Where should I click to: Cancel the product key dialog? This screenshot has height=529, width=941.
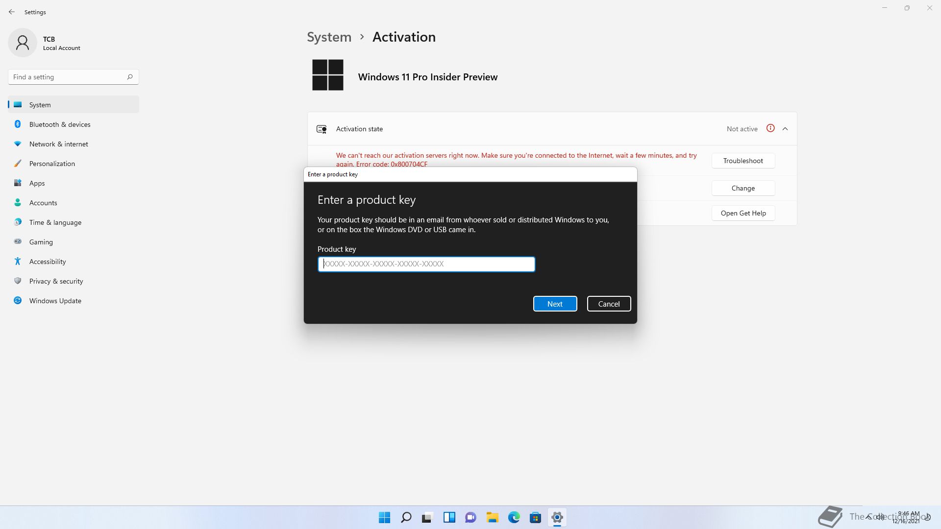click(609, 304)
